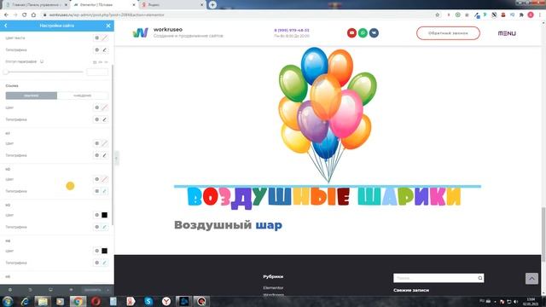Open the YouTube social icon
Viewport: 546px width, 307px height.
pos(351,33)
